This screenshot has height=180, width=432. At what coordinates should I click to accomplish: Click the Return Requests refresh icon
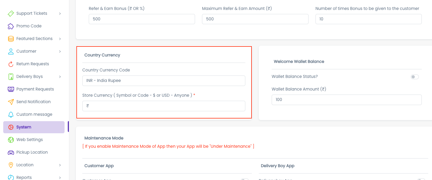(x=11, y=64)
